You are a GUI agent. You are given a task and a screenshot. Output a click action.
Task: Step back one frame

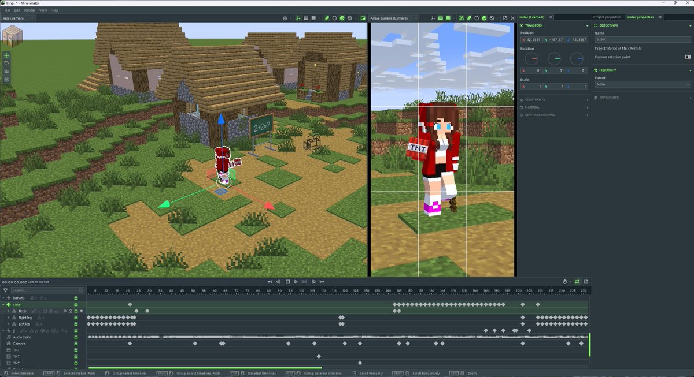278,282
